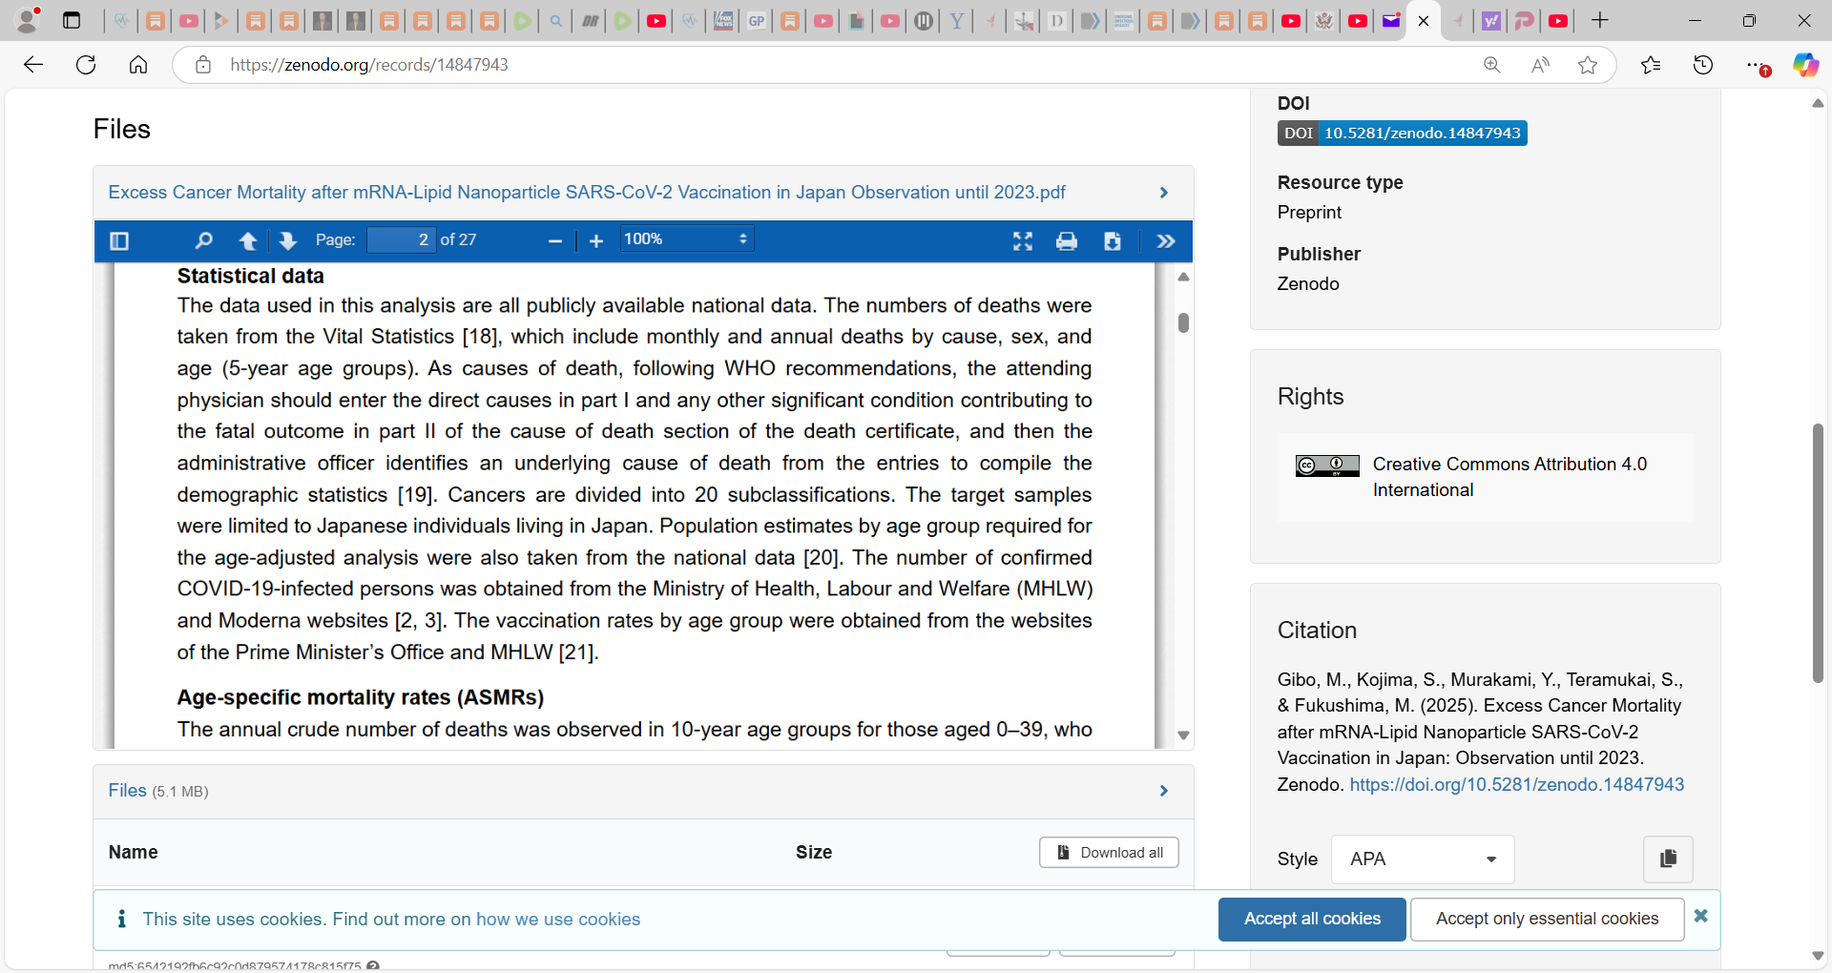The width and height of the screenshot is (1832, 973).
Task: Open PDF viewer tools chevron menu
Action: click(x=1166, y=241)
